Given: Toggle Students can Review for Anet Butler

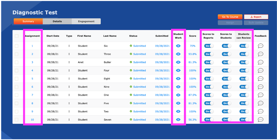Looking at the screenshot, I should 244,62.
